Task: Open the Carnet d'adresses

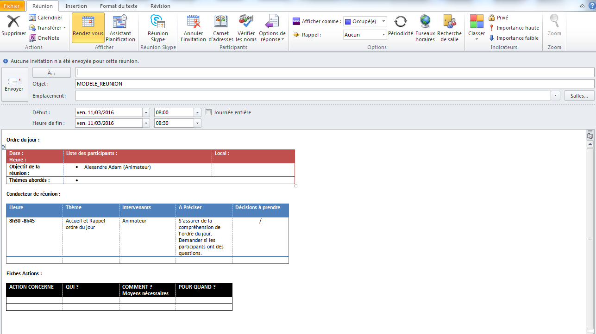Action: click(221, 28)
